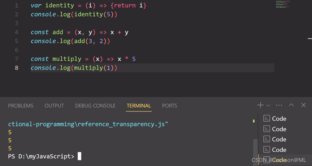
Task: Close the terminal panel with the X
Action: (303, 105)
